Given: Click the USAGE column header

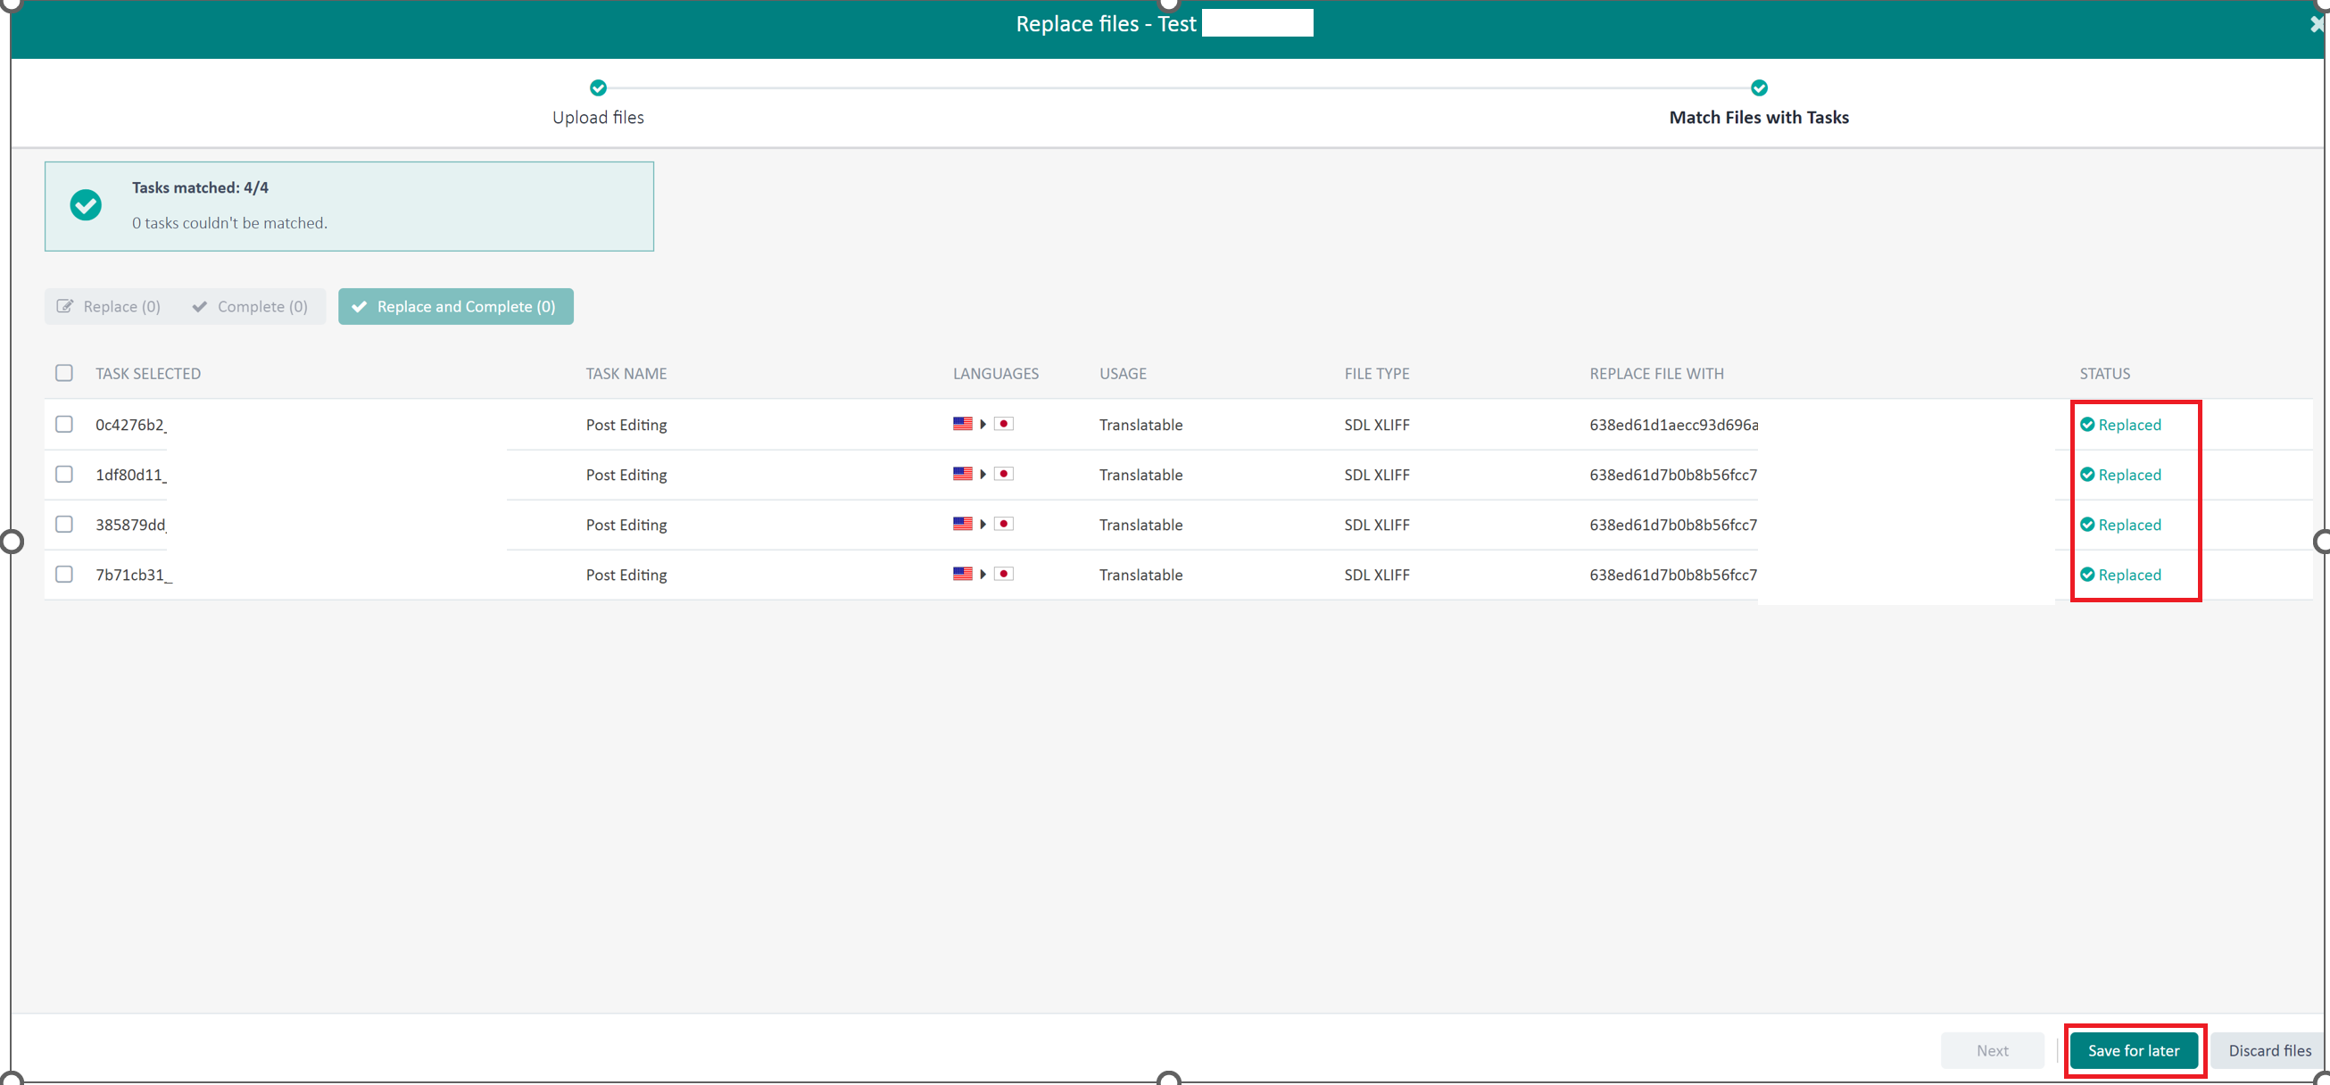Looking at the screenshot, I should coord(1123,374).
